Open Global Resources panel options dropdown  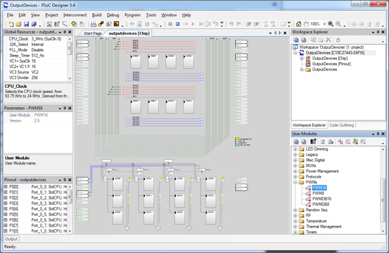click(x=60, y=33)
